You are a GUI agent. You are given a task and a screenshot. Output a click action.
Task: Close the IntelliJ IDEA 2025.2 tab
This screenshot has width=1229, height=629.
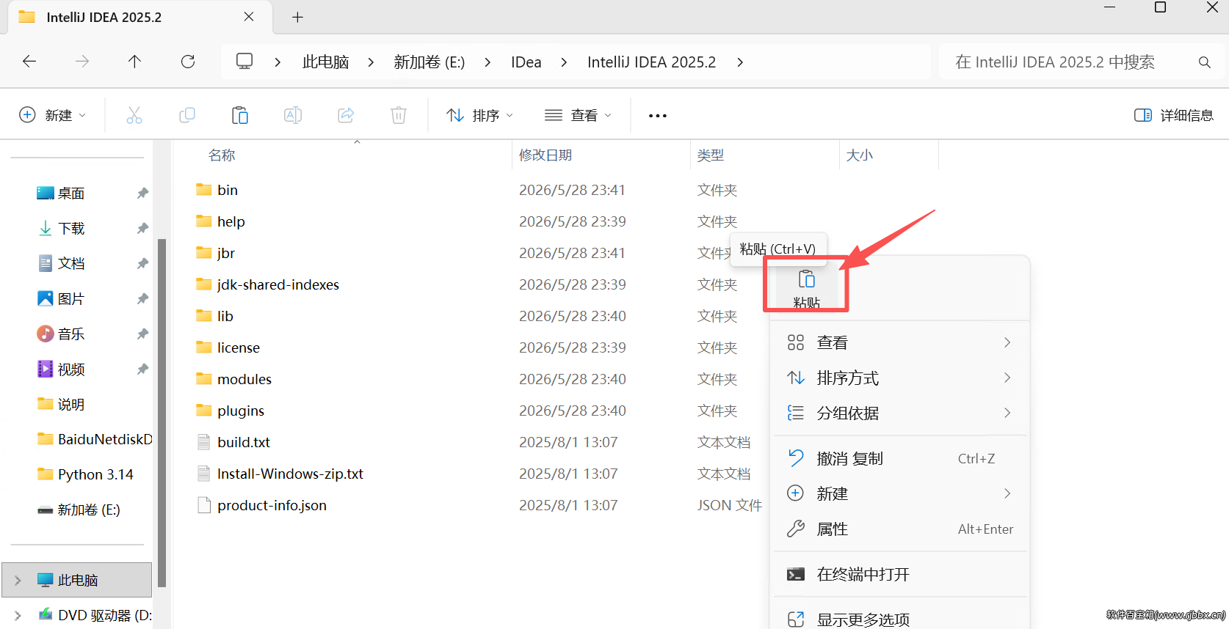tap(249, 17)
